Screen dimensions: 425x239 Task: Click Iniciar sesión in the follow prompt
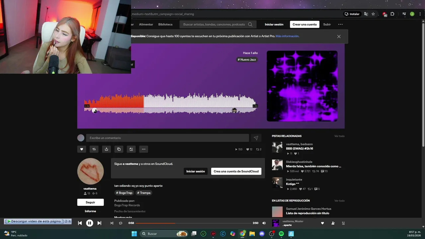pos(196,171)
